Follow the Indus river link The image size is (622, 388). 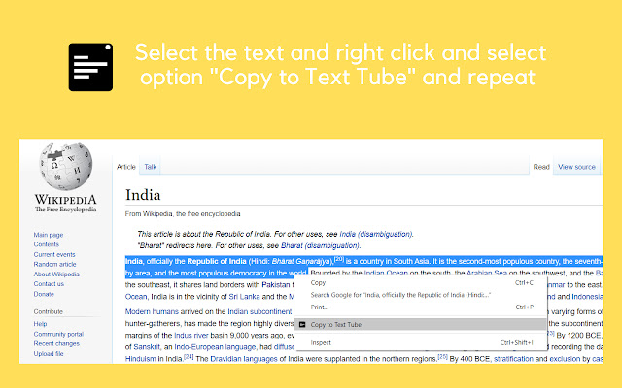tap(191, 336)
